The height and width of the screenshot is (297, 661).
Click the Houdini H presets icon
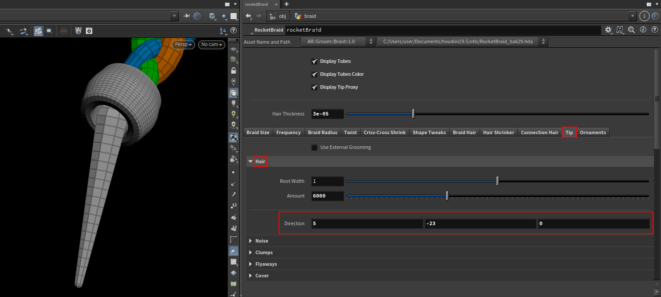point(620,30)
